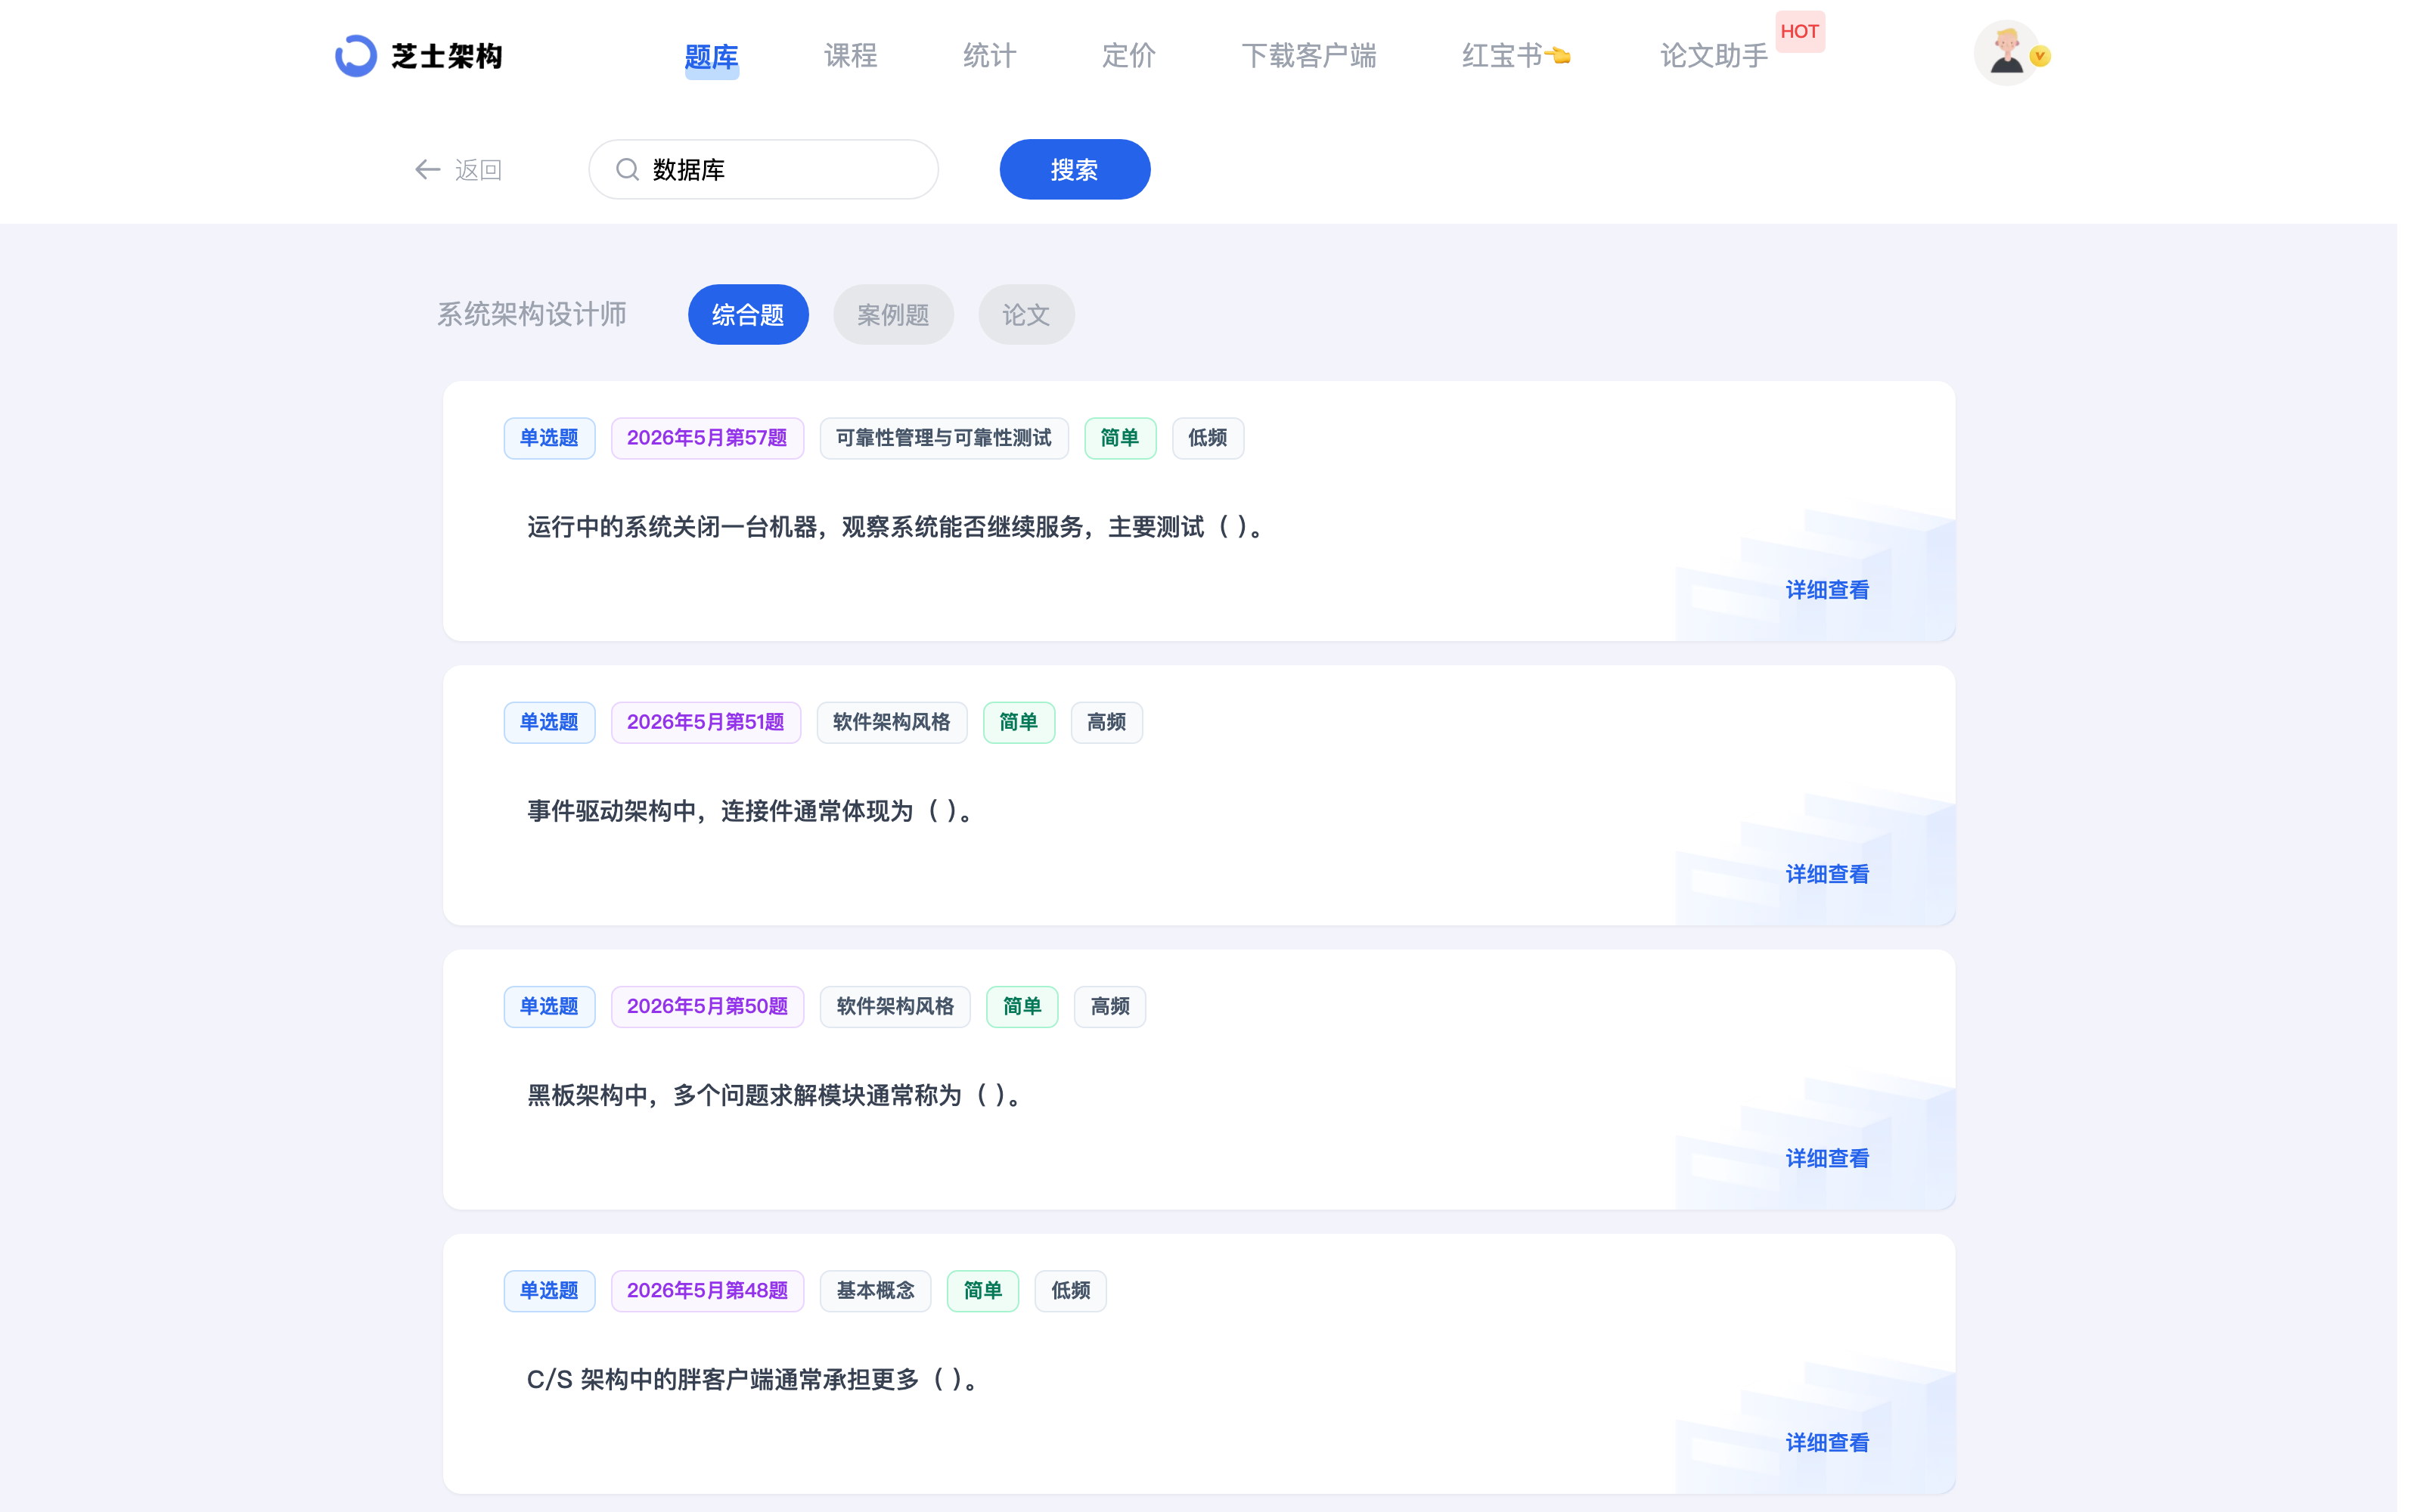Screen dimensions: 2420x1512
Task: Open the user avatar profile
Action: click(x=2006, y=53)
